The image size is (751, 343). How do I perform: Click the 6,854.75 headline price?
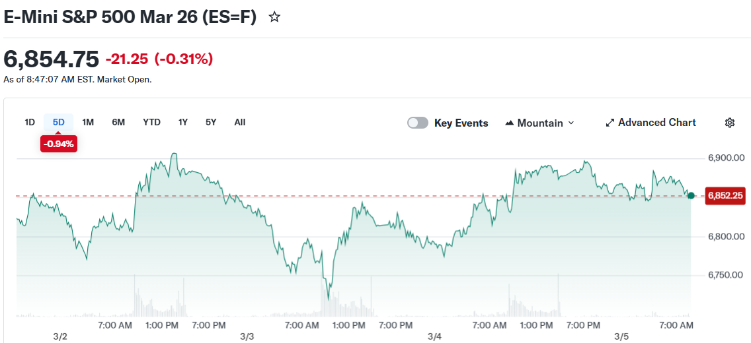point(52,60)
